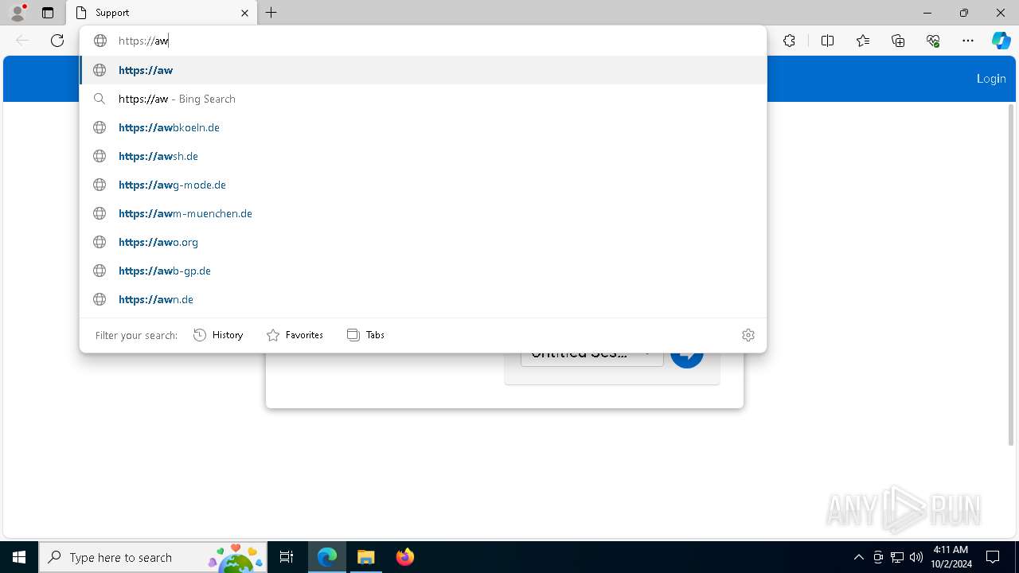Viewport: 1019px width, 573px height.
Task: Open the tab actions menu icon
Action: [48, 13]
